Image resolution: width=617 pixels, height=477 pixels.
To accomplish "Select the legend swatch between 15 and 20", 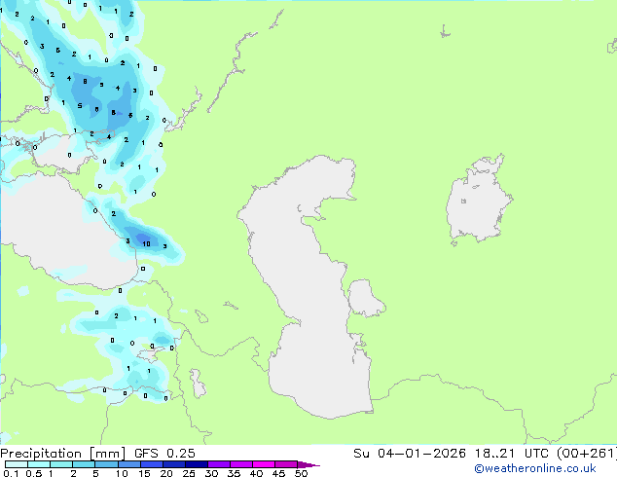I will point(151,464).
